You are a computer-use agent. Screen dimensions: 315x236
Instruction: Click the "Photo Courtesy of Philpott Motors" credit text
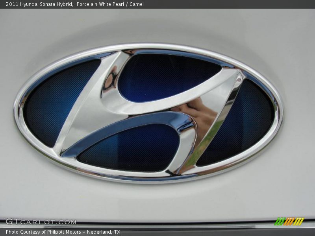[43, 232]
